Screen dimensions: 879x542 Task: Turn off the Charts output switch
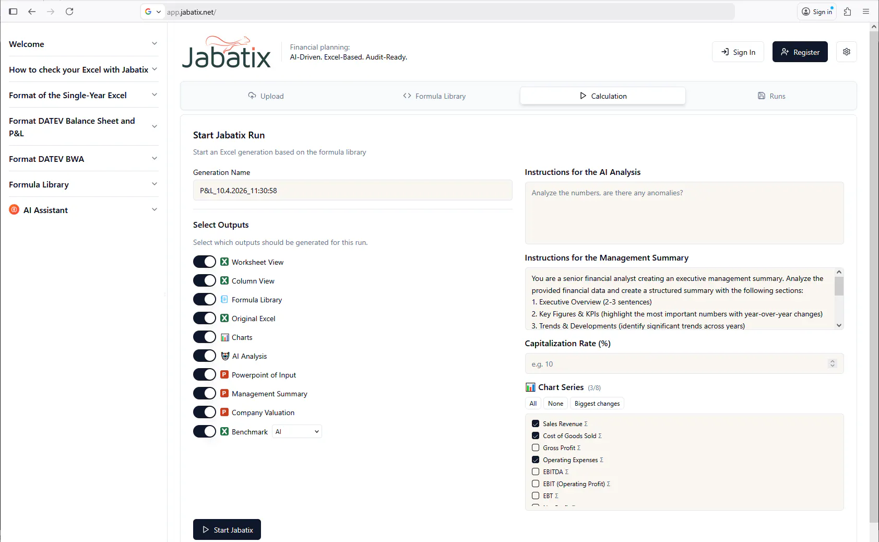click(205, 337)
